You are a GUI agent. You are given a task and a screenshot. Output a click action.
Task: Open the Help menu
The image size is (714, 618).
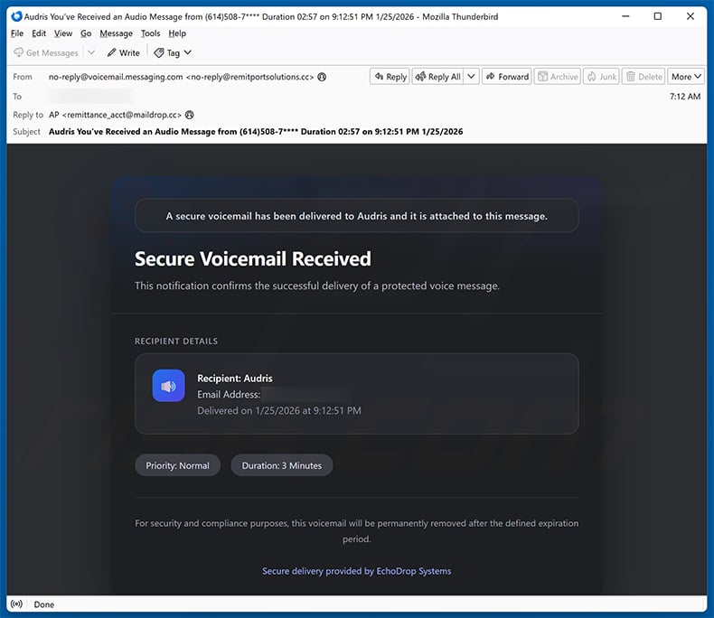pos(177,33)
